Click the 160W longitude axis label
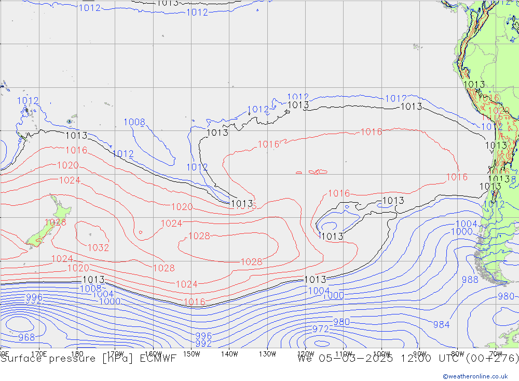This screenshot has width=519, height=381. point(153,354)
